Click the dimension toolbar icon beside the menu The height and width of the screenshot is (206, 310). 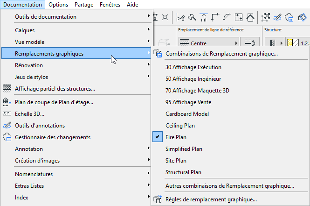[156, 17]
